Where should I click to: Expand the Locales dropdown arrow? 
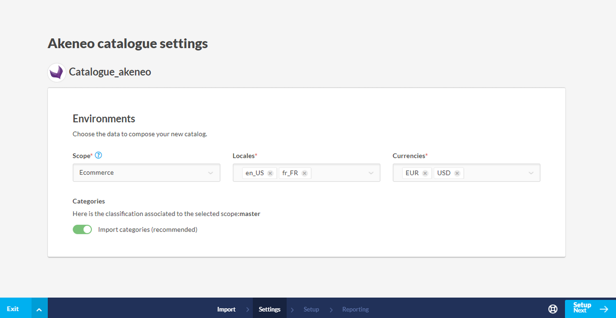coord(371,173)
